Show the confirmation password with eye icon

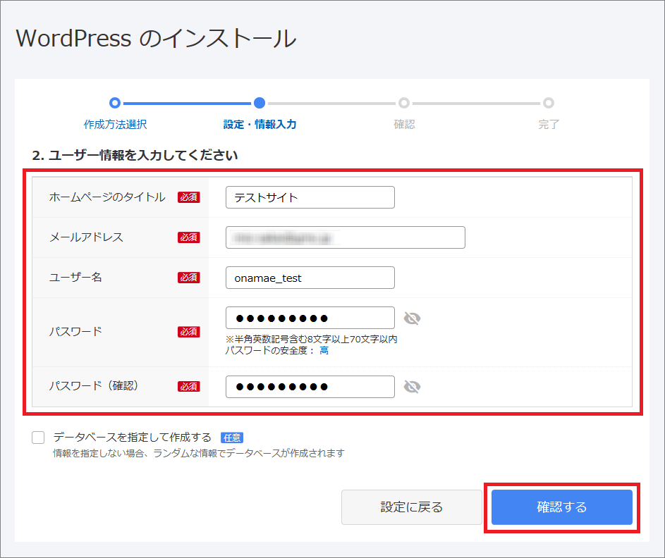pos(412,386)
